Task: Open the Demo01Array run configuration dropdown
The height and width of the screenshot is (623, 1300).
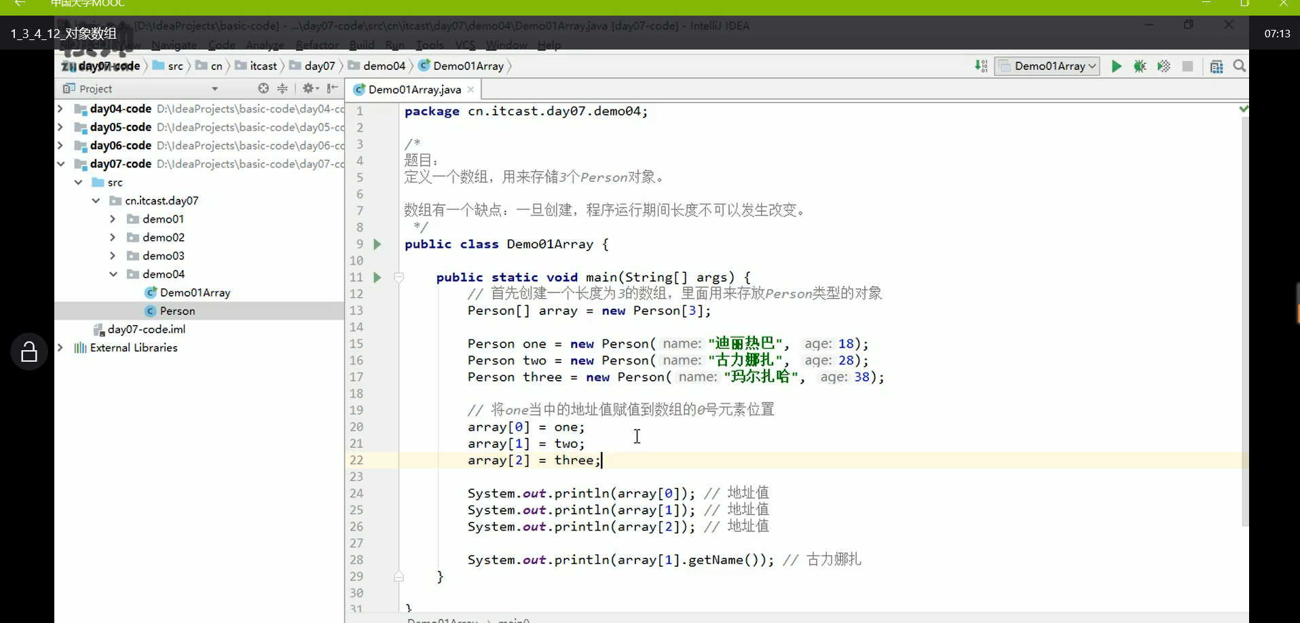Action: (1047, 66)
